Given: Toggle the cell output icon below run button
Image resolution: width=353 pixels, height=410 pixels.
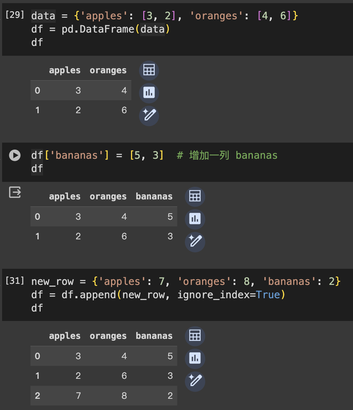Looking at the screenshot, I should 15,192.
